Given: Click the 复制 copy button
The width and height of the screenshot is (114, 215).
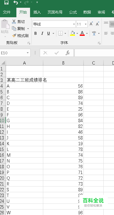Looking at the screenshot, I should [18, 29].
